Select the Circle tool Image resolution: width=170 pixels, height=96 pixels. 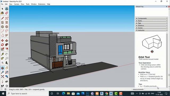(x=2, y=27)
